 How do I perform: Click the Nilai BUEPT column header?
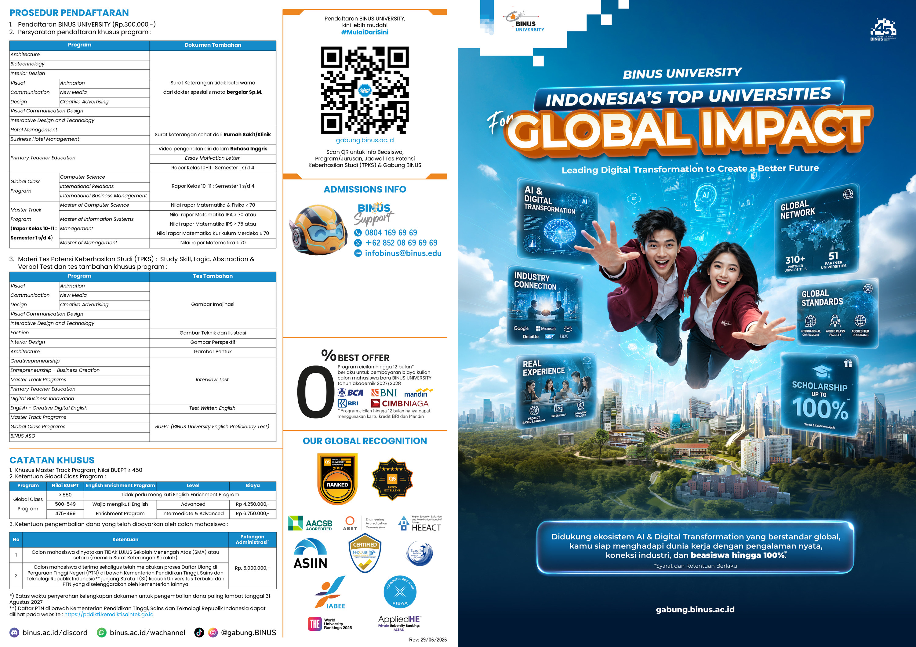(x=65, y=486)
